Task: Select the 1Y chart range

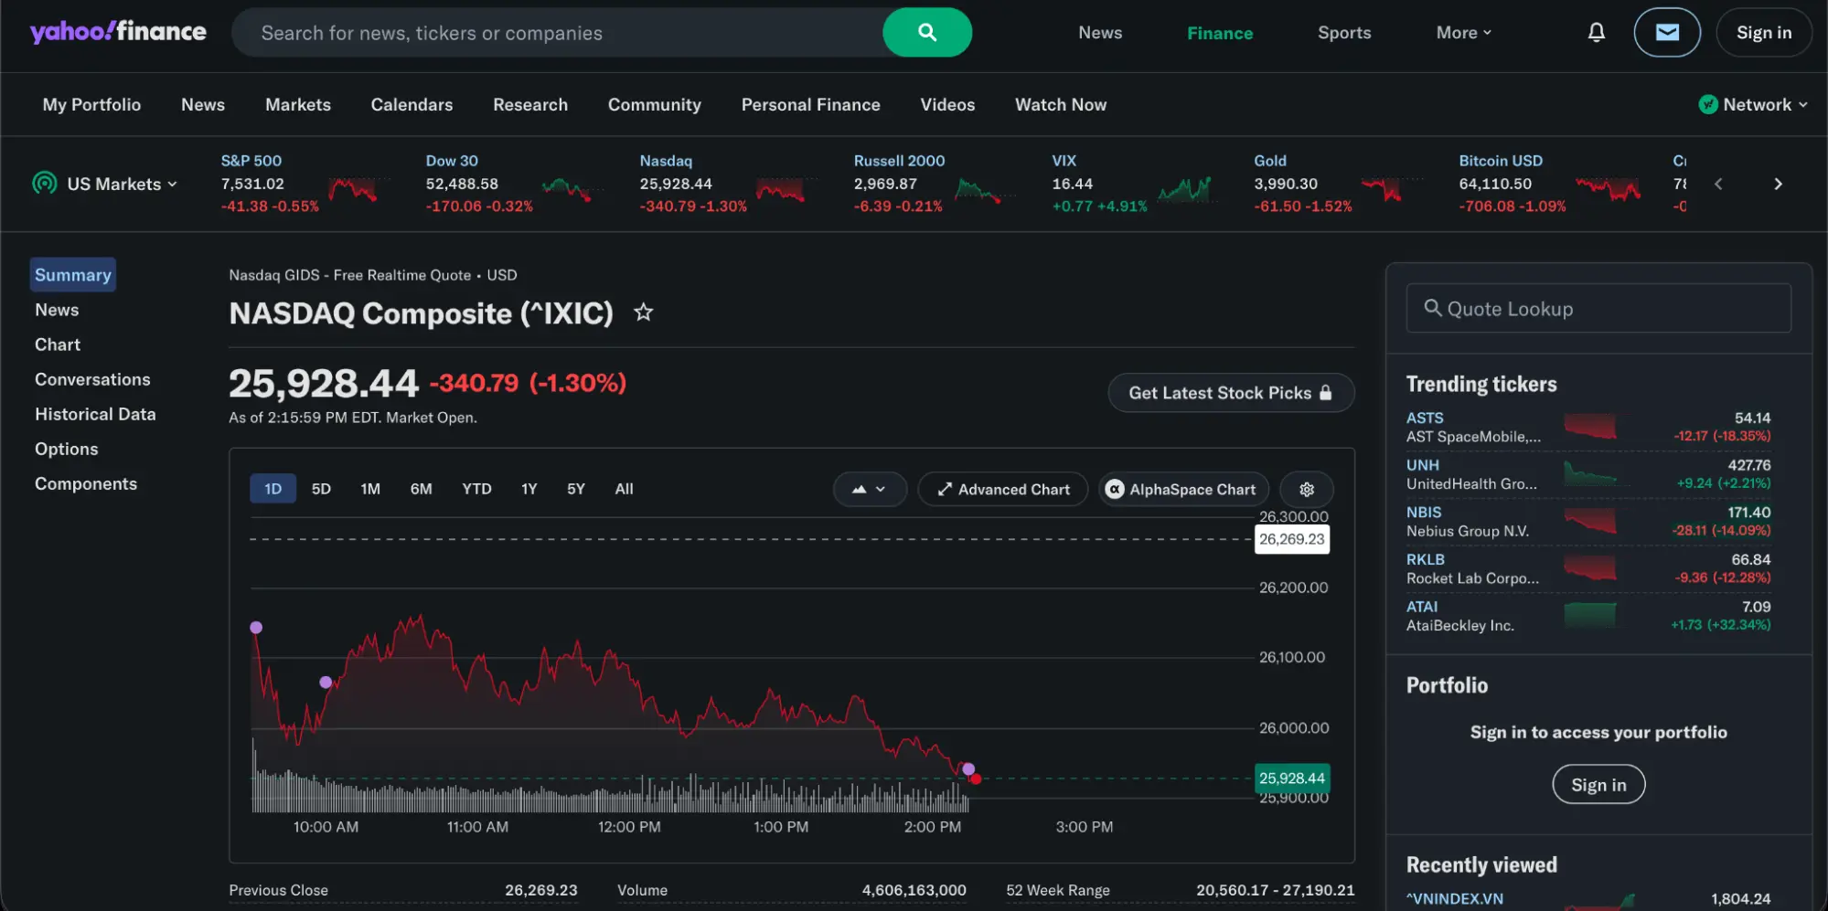Action: pyautogui.click(x=529, y=489)
